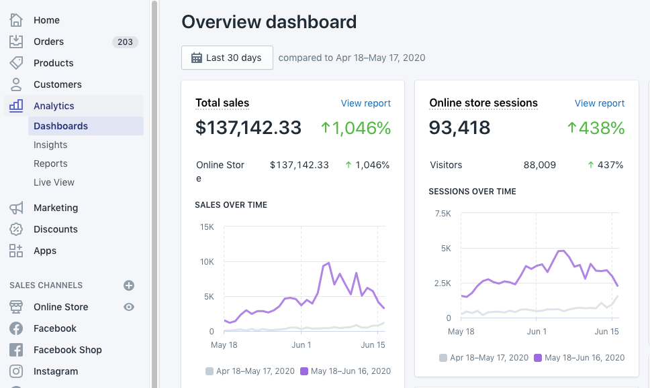Click the Customers icon
This screenshot has width=650, height=388.
(16, 84)
